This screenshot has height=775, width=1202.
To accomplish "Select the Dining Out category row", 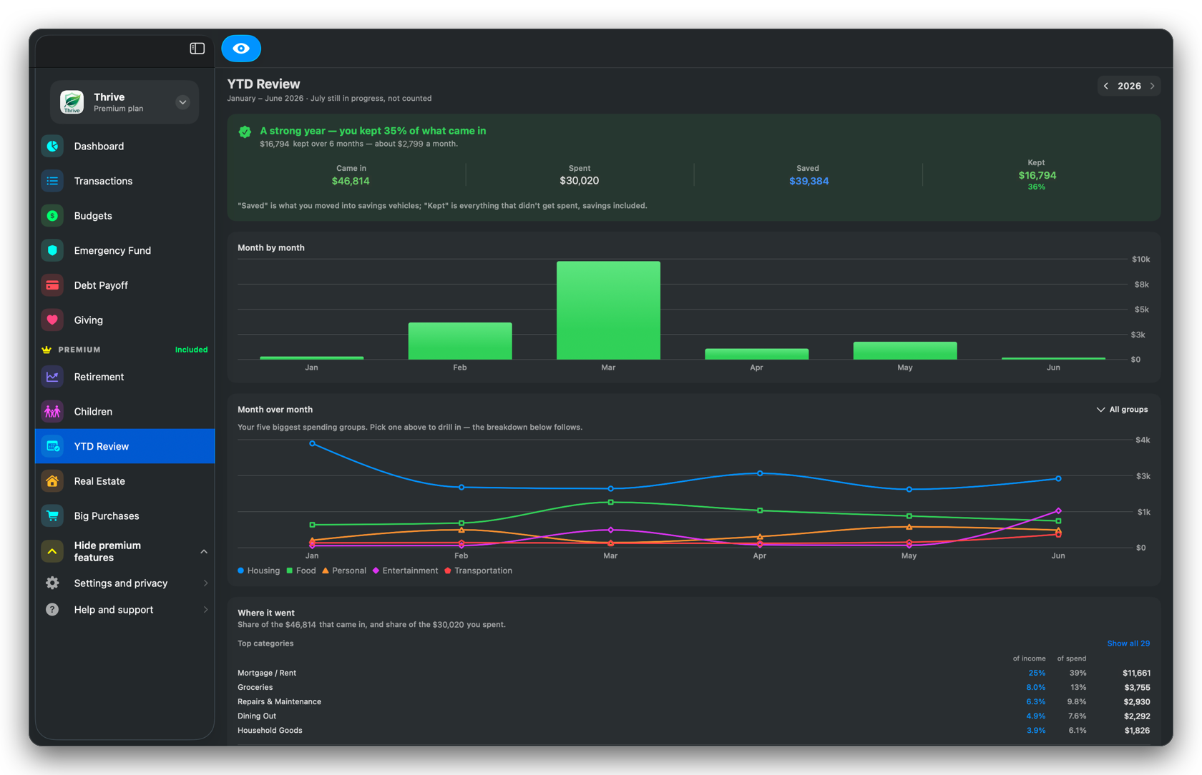I will coord(694,716).
